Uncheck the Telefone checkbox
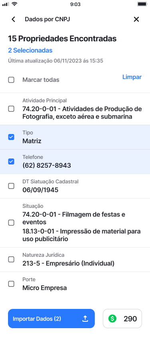The height and width of the screenshot is (341, 150). pyautogui.click(x=11, y=162)
